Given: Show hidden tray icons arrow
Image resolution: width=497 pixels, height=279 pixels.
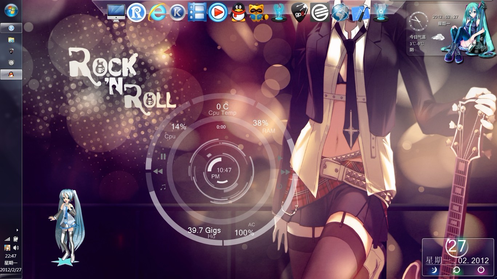Looking at the screenshot, I should [x=17, y=230].
